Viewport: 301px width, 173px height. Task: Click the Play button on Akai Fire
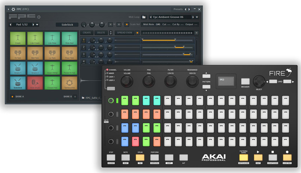click(258, 158)
